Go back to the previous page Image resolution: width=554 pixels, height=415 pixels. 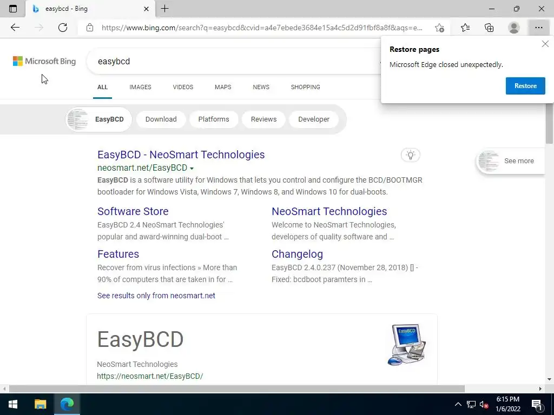[15, 28]
